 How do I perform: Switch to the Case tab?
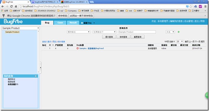(x=60, y=23)
